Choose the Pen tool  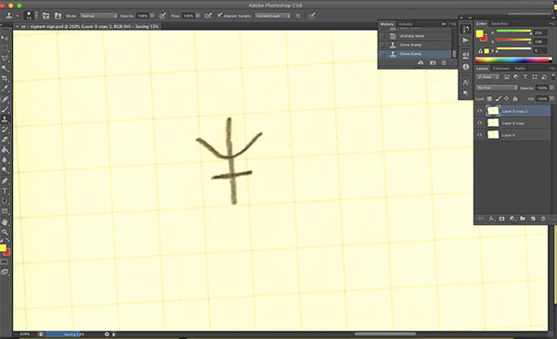click(5, 181)
